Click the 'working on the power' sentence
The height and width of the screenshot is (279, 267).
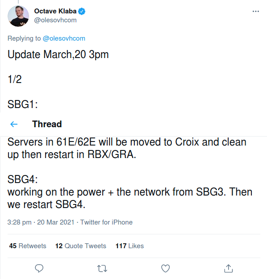click(56, 192)
